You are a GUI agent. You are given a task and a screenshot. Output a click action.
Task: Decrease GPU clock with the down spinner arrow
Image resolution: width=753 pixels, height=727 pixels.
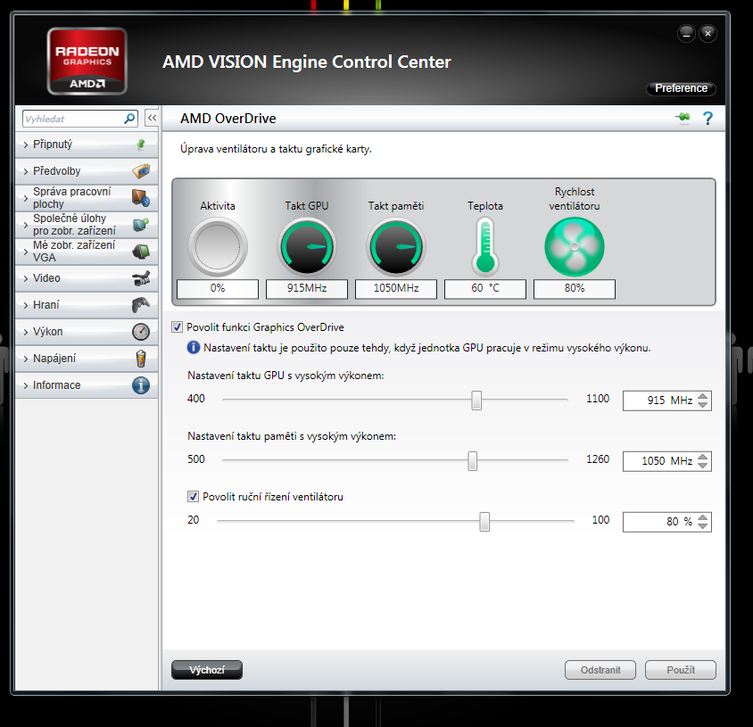click(x=703, y=404)
